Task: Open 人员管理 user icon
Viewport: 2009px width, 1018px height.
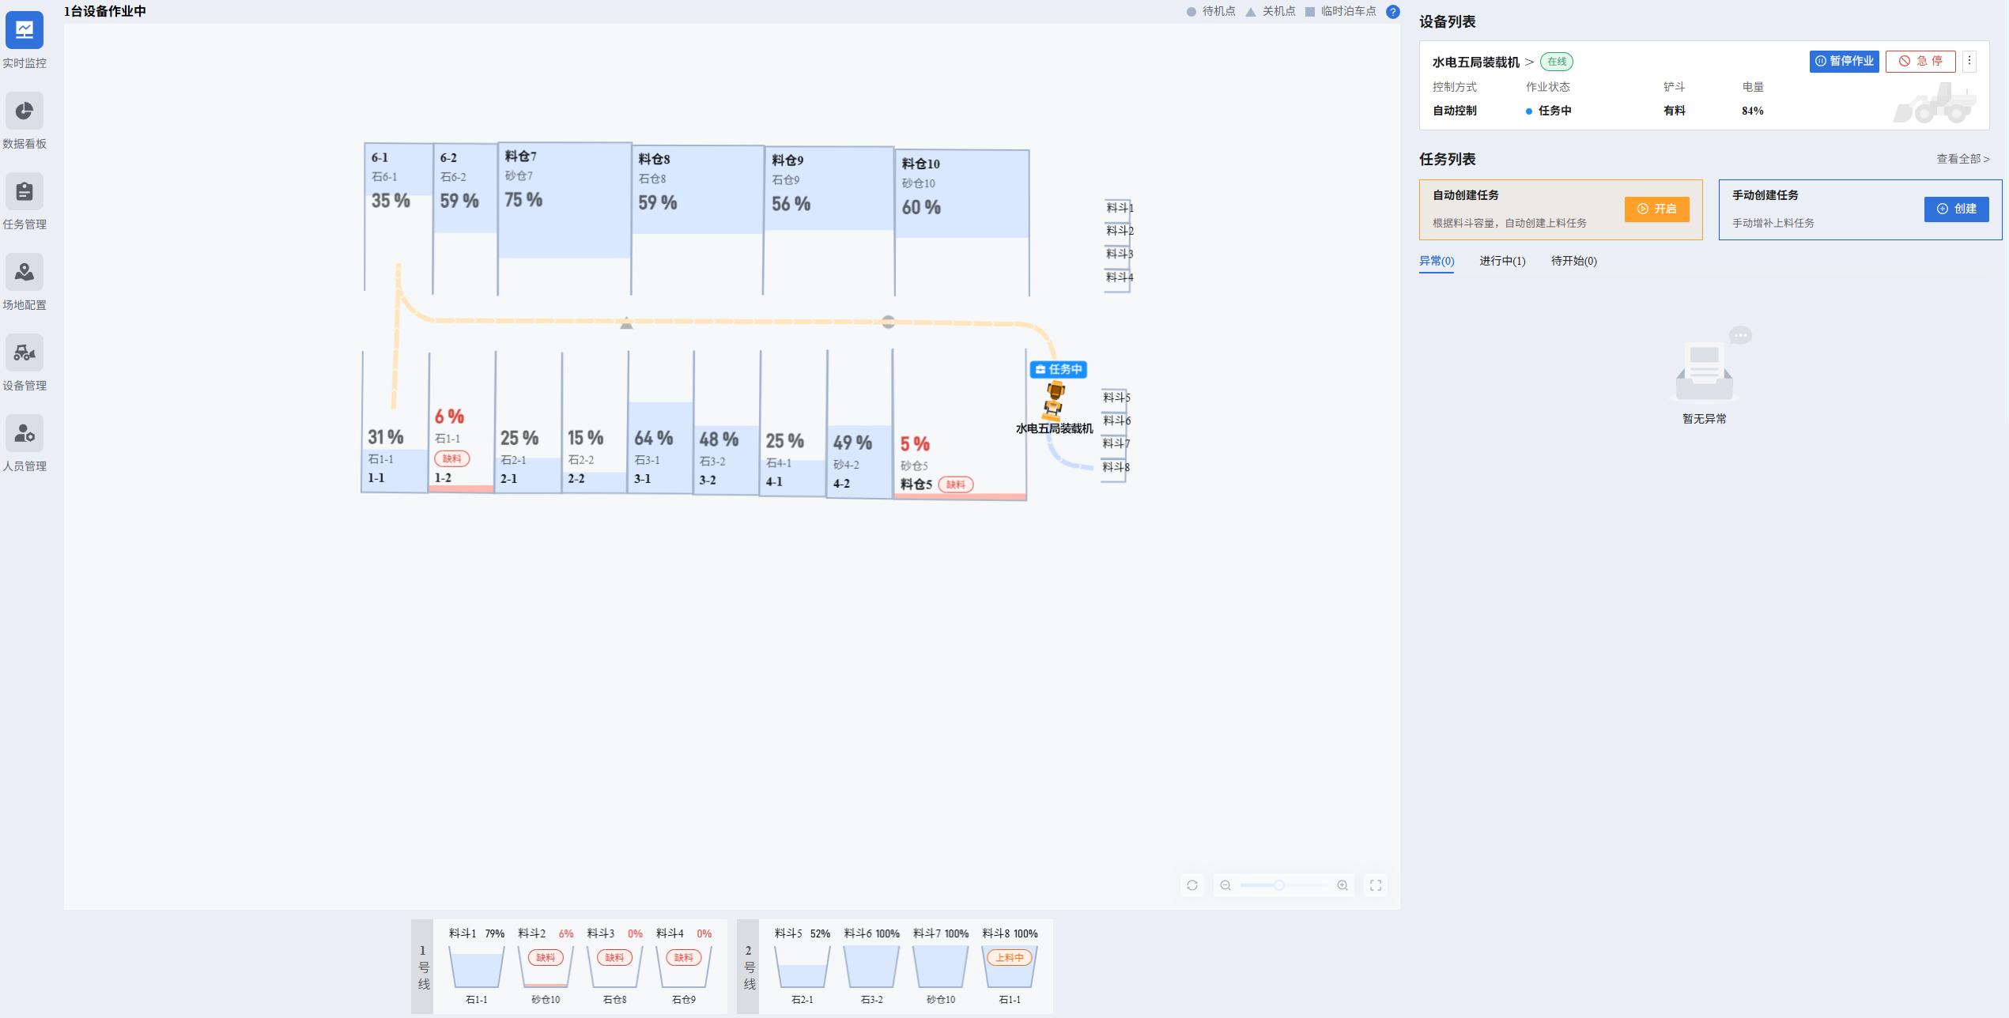Action: (x=25, y=434)
